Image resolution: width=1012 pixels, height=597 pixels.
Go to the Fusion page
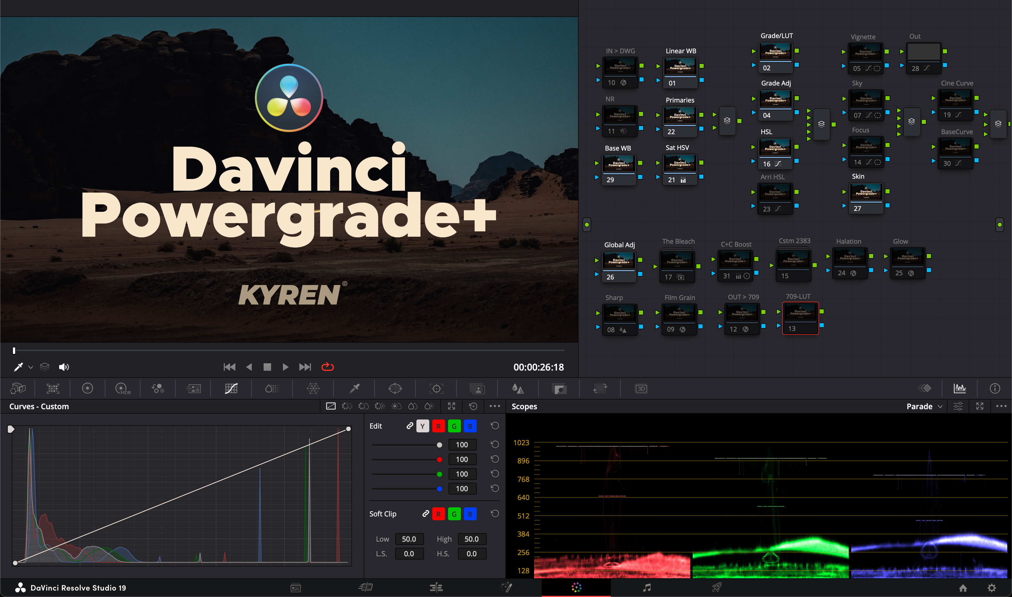point(506,588)
